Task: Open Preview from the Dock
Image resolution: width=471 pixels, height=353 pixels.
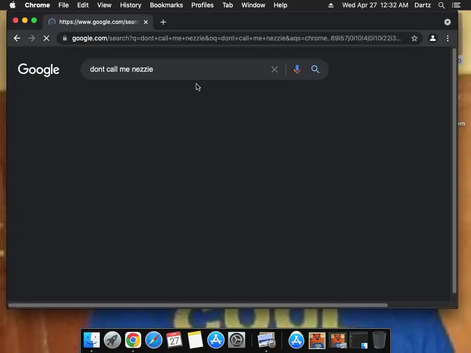Action: click(x=266, y=340)
